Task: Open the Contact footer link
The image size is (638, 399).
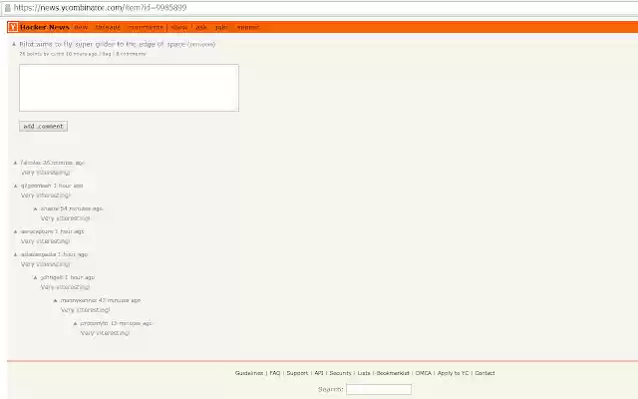Action: tap(485, 373)
